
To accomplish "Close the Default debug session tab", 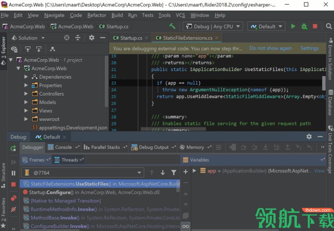I will (x=64, y=137).
